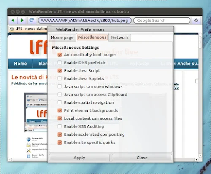Enable spatial navigation checkbox
Image resolution: width=211 pixels, height=174 pixels.
(x=60, y=102)
